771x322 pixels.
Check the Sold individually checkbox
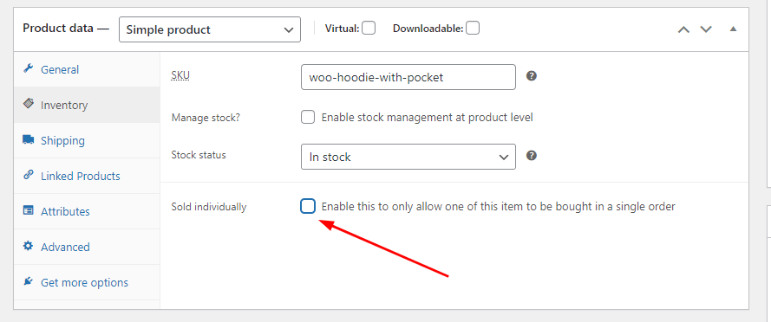click(x=308, y=207)
